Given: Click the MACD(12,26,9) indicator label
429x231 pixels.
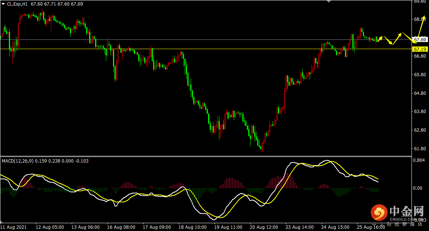Looking at the screenshot, I should point(18,161).
